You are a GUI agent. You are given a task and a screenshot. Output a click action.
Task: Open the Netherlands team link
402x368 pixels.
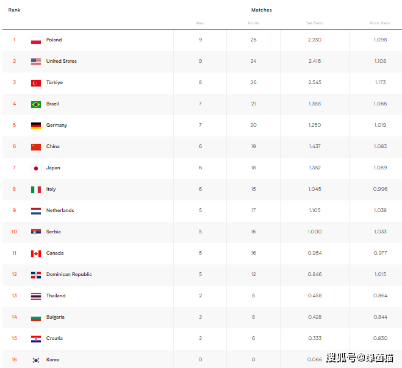point(60,210)
